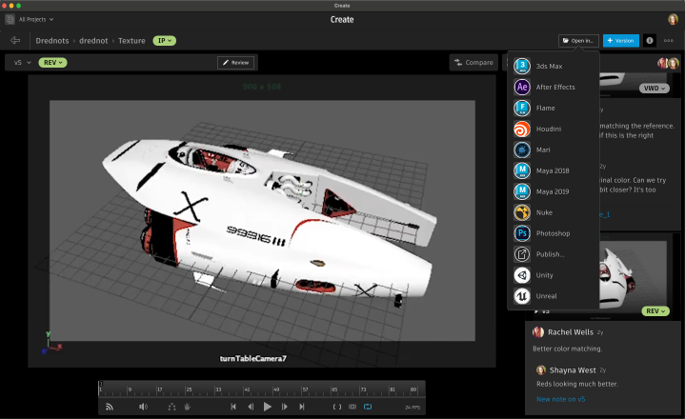Click the speaker volume icon in player

tap(143, 407)
